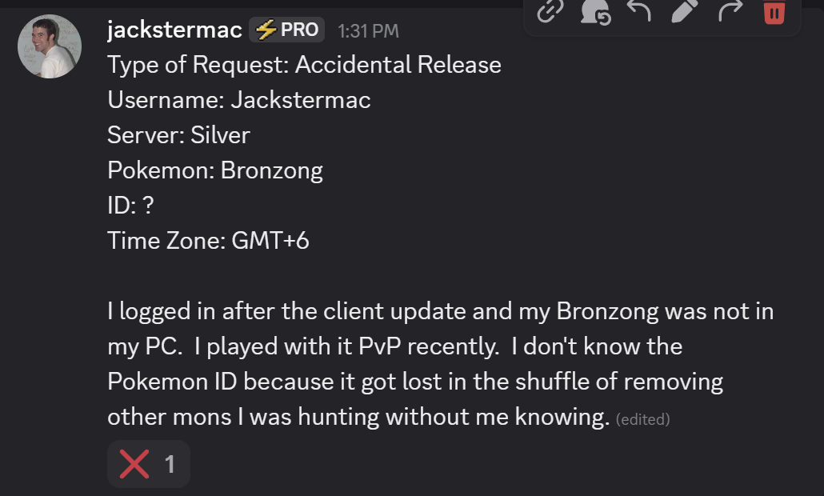824x496 pixels.
Task: Click the "Server: Silver" text line
Action: pyautogui.click(x=178, y=135)
